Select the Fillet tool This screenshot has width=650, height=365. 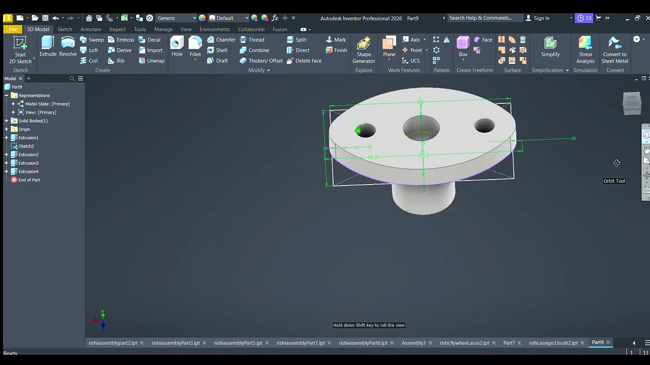195,47
